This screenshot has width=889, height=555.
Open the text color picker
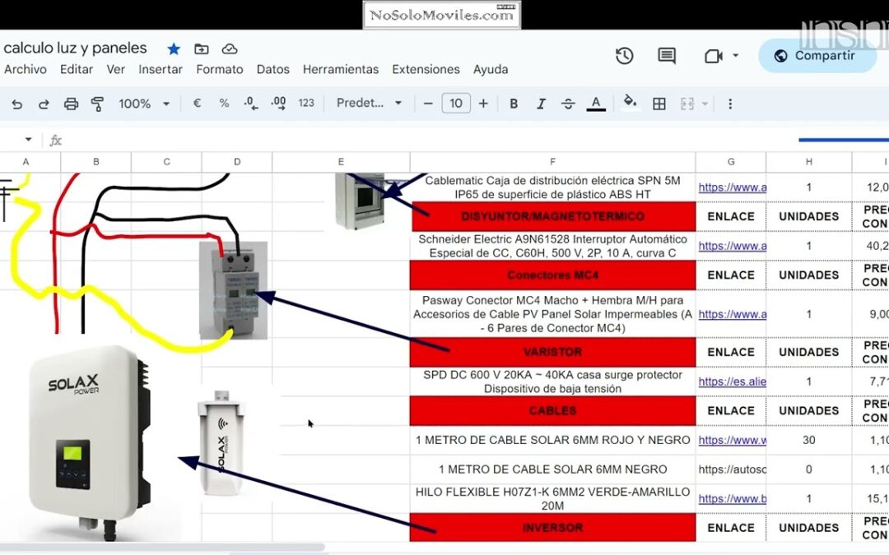pyautogui.click(x=595, y=104)
